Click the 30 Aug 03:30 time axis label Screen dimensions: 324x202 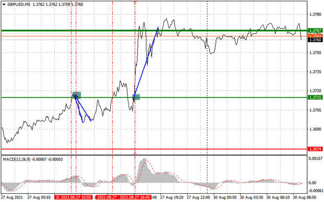(251, 197)
